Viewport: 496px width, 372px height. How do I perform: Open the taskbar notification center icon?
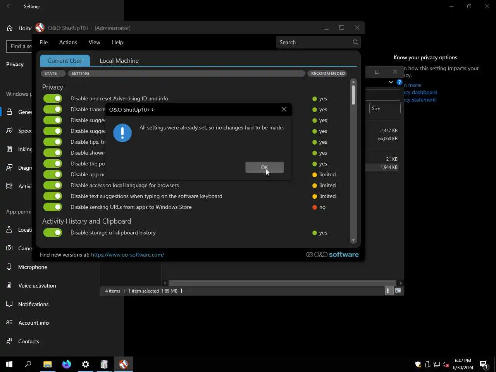tap(484, 364)
